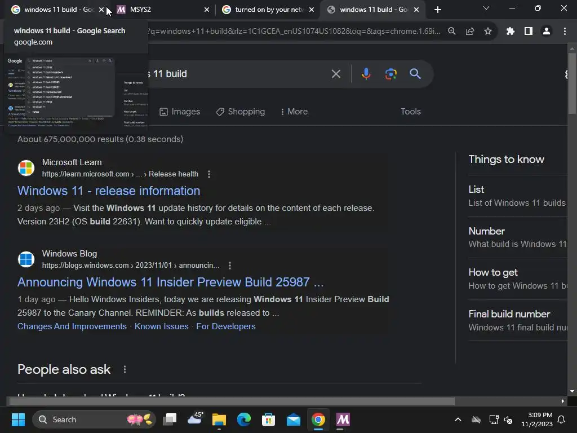577x433 pixels.
Task: Toggle the Chrome side panel
Action: [x=529, y=32]
